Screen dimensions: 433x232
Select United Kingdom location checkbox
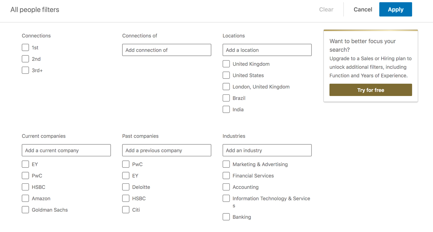pyautogui.click(x=226, y=64)
